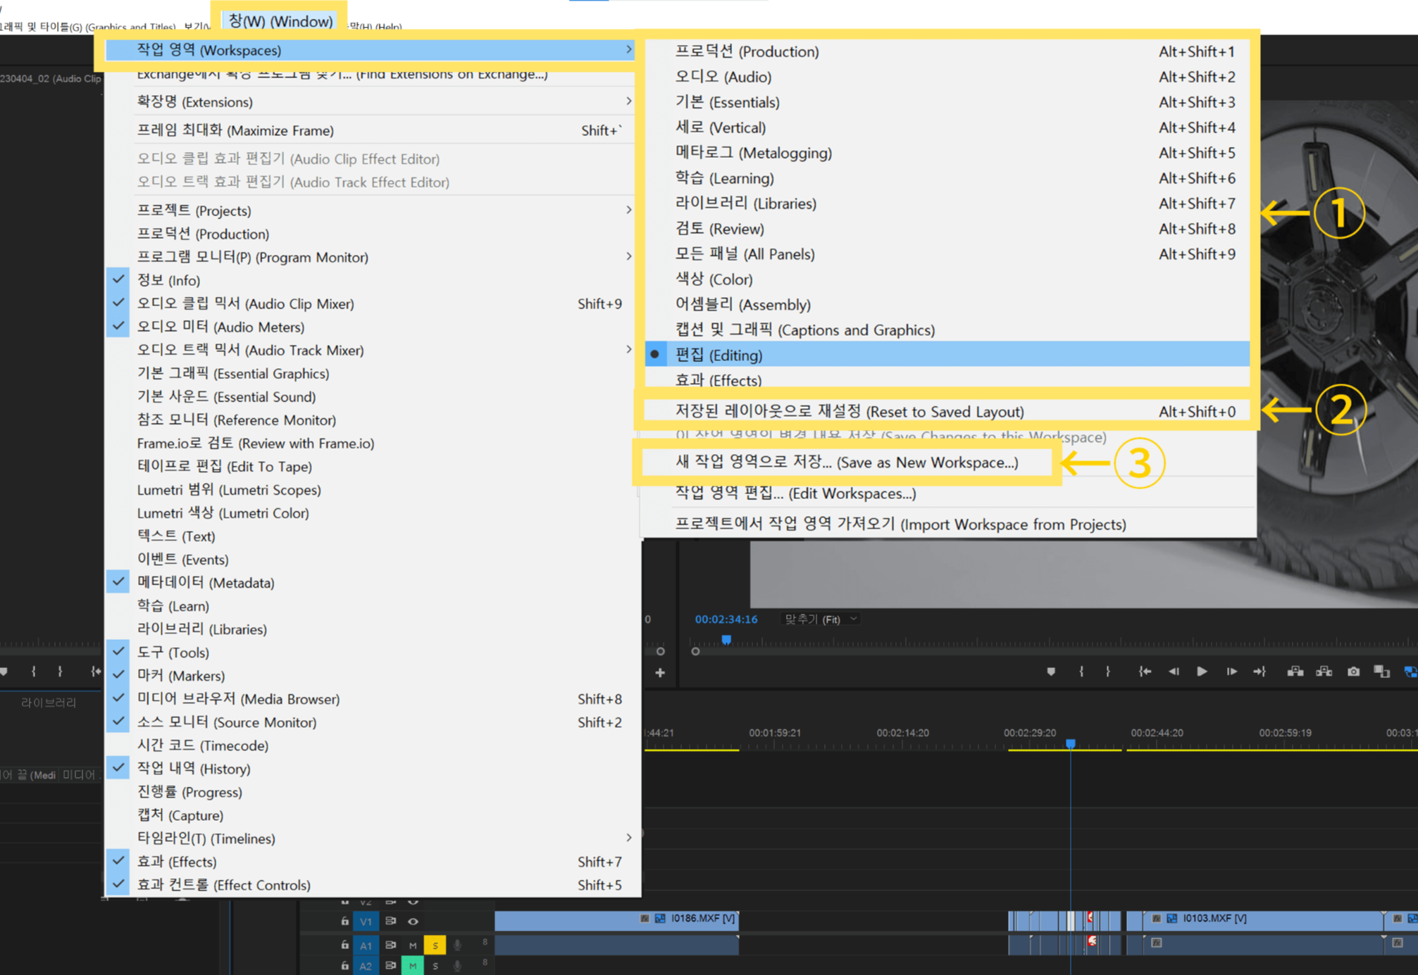The height and width of the screenshot is (975, 1418).
Task: Click Go to In point icon
Action: (1145, 672)
